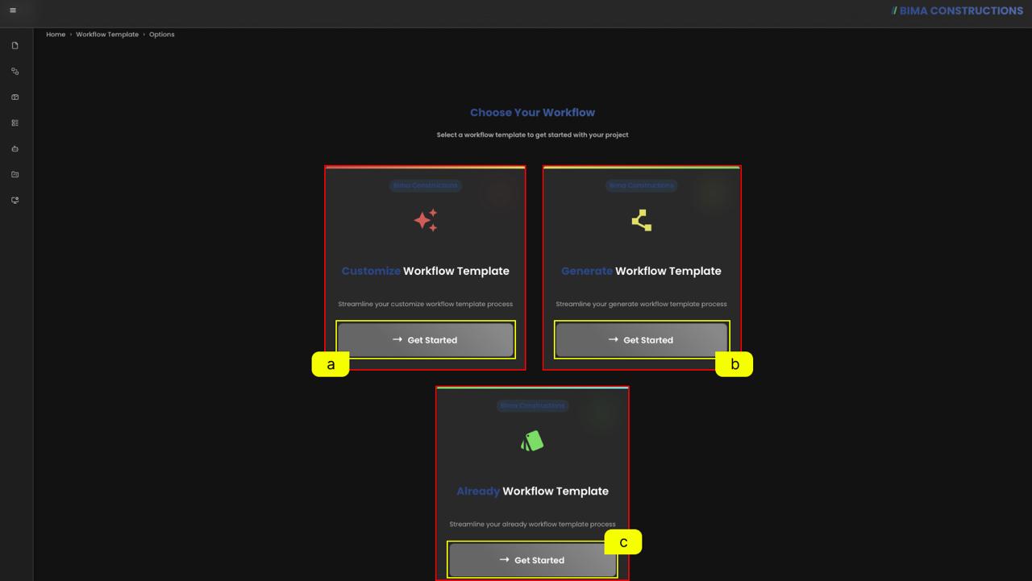Open the document page icon in the sidebar

[x=15, y=46]
